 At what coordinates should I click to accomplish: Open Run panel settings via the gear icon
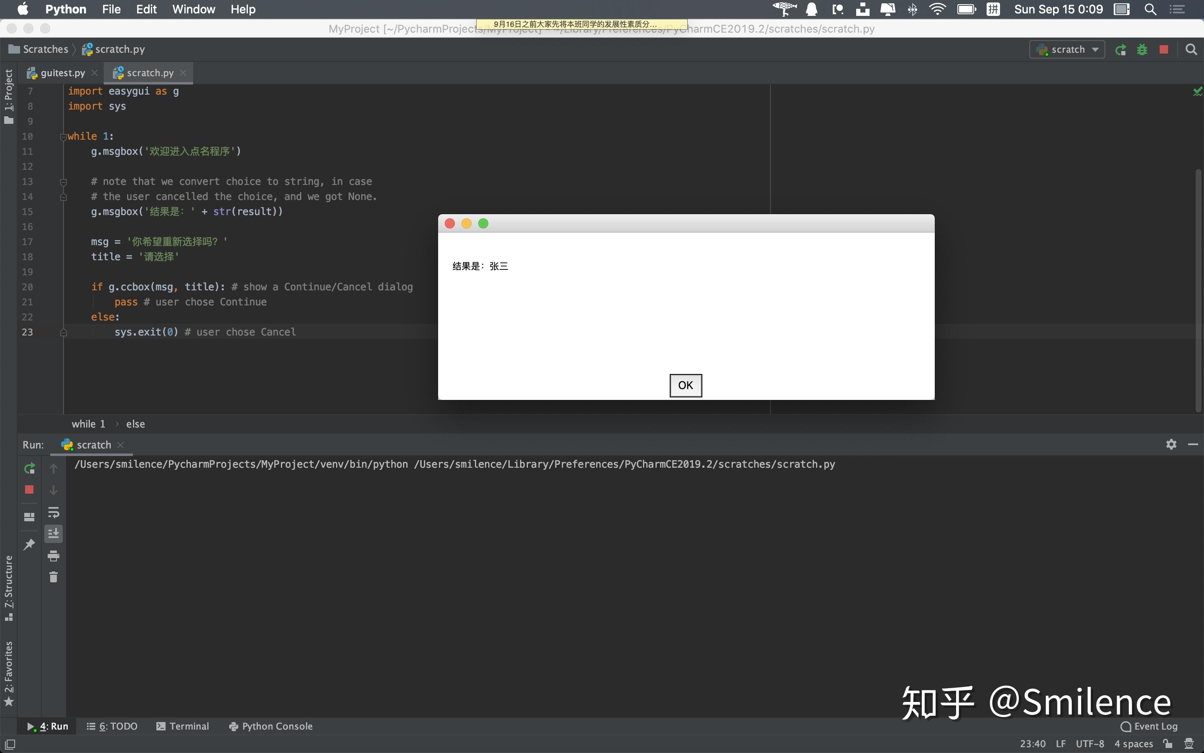point(1171,444)
